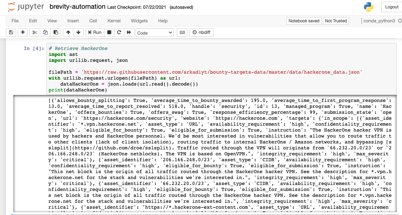Image resolution: width=402 pixels, height=215 pixels.
Task: Copy selected cells icon
Action: tap(45, 32)
